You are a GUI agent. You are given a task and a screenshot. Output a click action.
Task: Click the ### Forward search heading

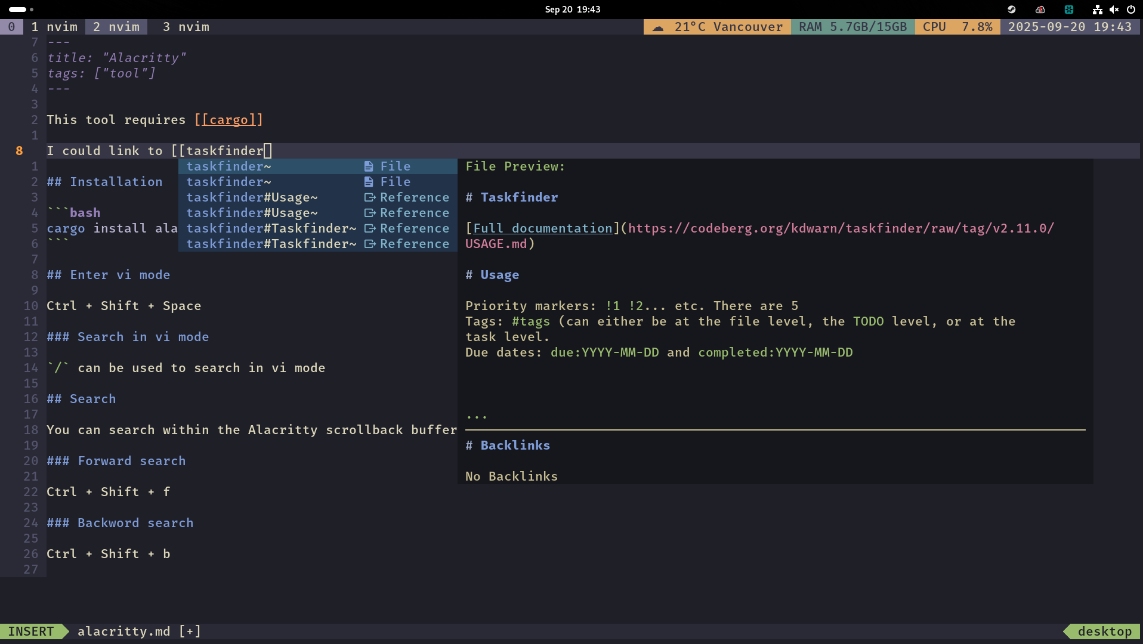click(116, 461)
